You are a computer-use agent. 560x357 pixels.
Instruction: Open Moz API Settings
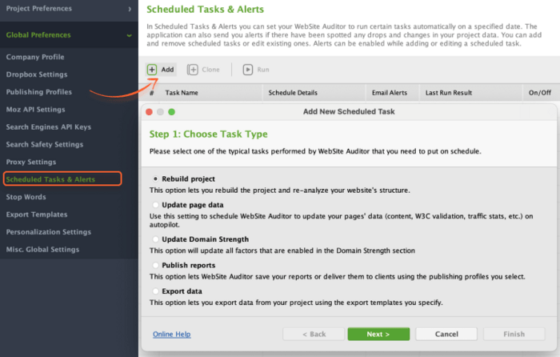(x=35, y=110)
